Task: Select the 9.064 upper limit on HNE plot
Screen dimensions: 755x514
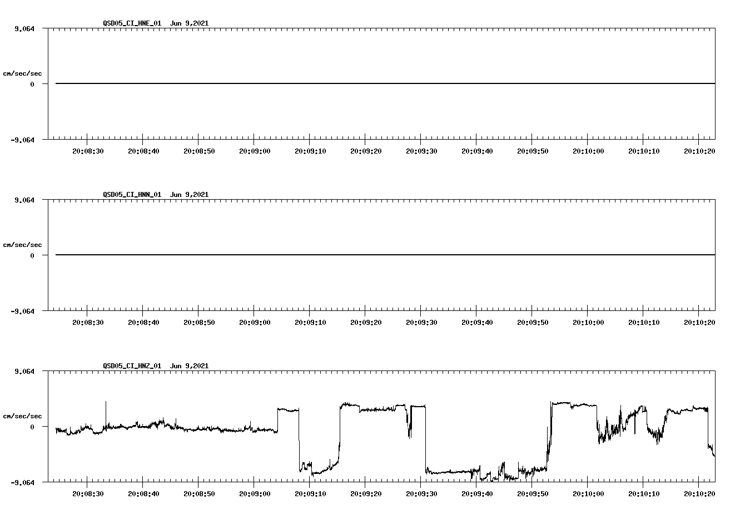Action: coord(24,28)
